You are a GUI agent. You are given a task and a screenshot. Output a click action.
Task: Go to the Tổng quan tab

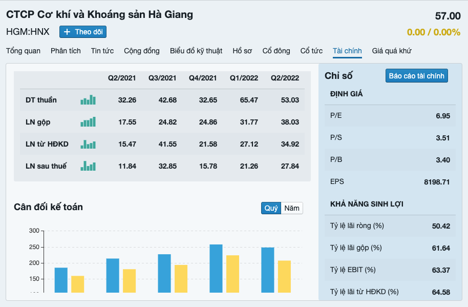(23, 51)
